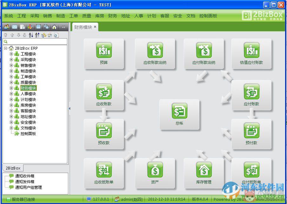Open 通知用户组管理 item
Screen dimensions: 287x204
click(29, 187)
